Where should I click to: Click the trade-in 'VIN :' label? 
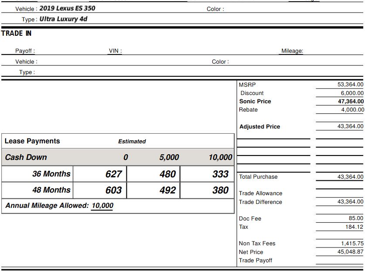click(115, 51)
